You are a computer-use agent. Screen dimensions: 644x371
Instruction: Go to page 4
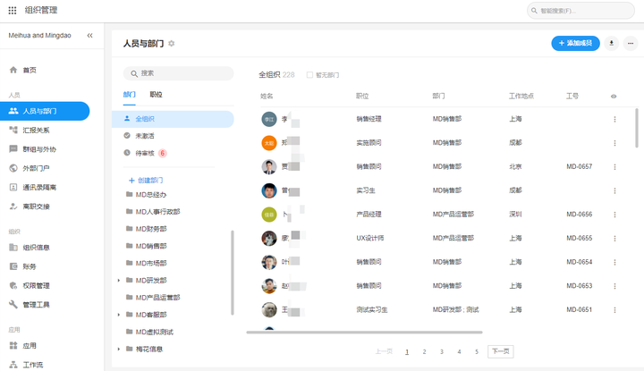(x=459, y=351)
